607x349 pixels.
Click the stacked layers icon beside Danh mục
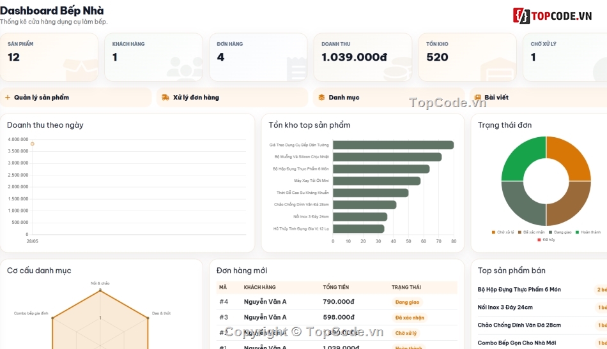coord(321,98)
